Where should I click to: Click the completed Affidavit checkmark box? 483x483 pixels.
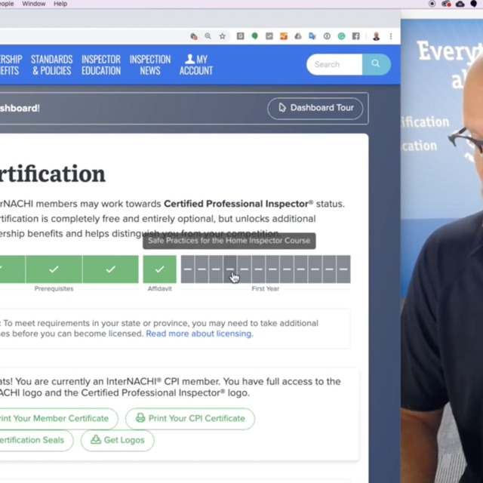click(159, 269)
